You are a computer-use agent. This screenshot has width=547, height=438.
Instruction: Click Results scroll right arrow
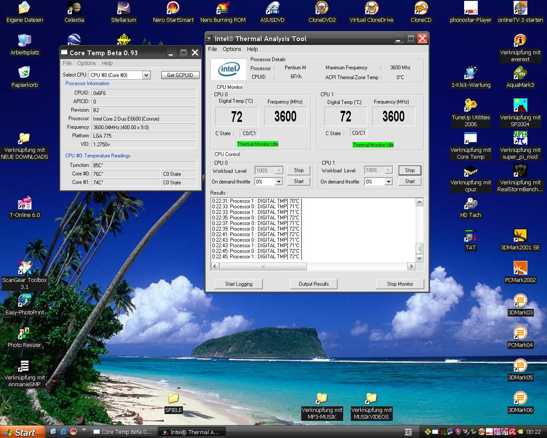411,266
